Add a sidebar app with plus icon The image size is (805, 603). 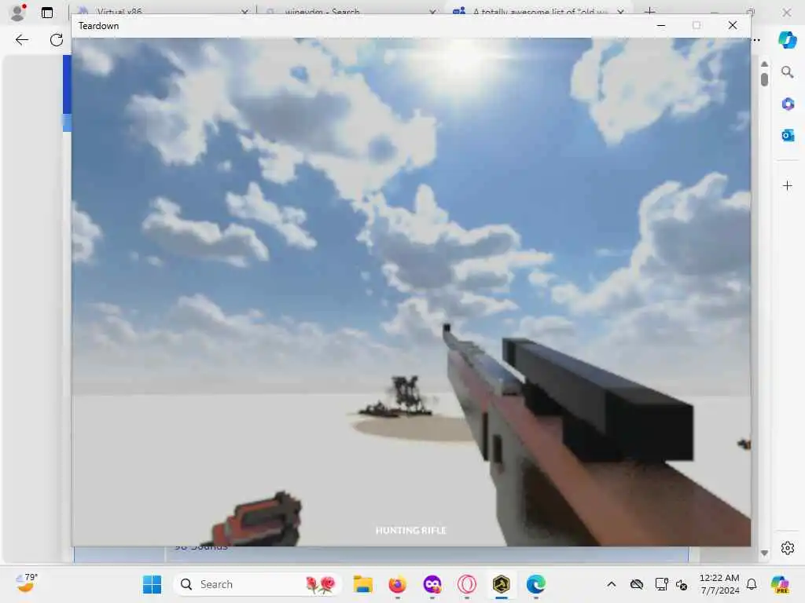click(788, 185)
